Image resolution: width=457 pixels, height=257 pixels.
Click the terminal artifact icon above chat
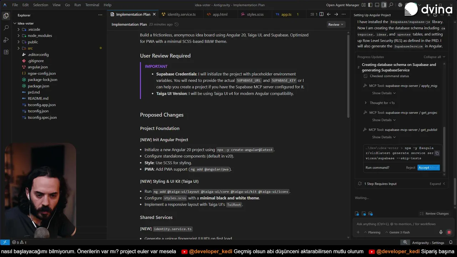pos(363,213)
